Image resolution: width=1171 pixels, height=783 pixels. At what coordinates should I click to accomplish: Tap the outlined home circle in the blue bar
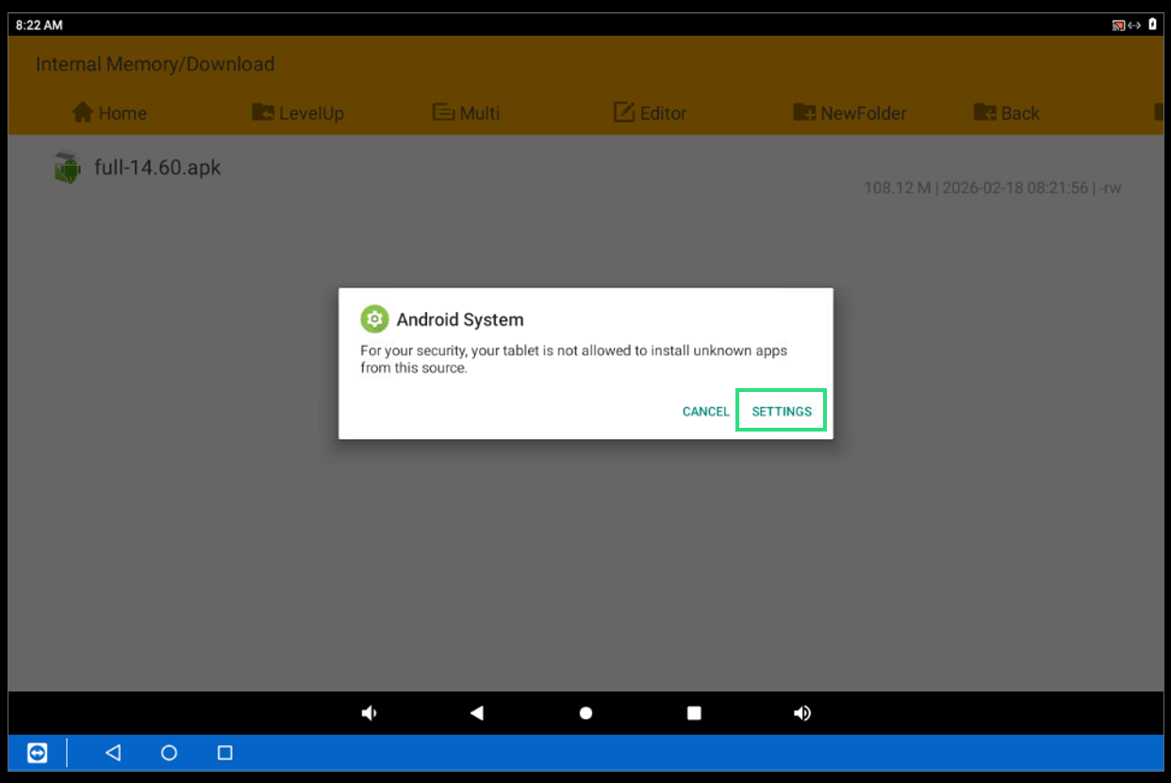(x=169, y=753)
